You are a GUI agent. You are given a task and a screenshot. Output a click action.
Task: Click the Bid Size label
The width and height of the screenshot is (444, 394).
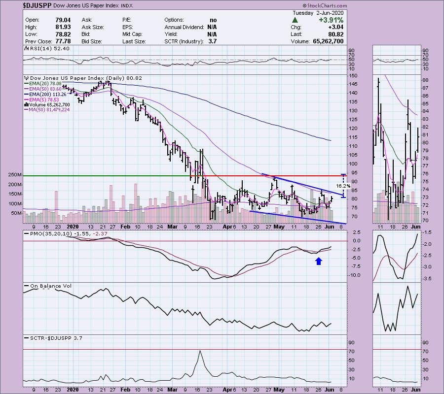[x=92, y=41]
